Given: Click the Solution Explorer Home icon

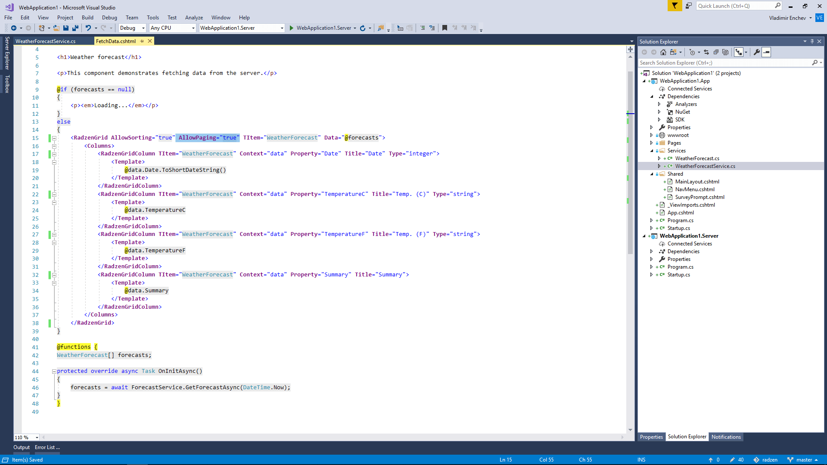Looking at the screenshot, I should tap(663, 52).
